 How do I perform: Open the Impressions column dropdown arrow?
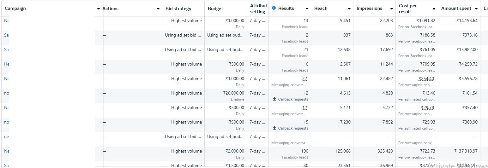point(391,9)
